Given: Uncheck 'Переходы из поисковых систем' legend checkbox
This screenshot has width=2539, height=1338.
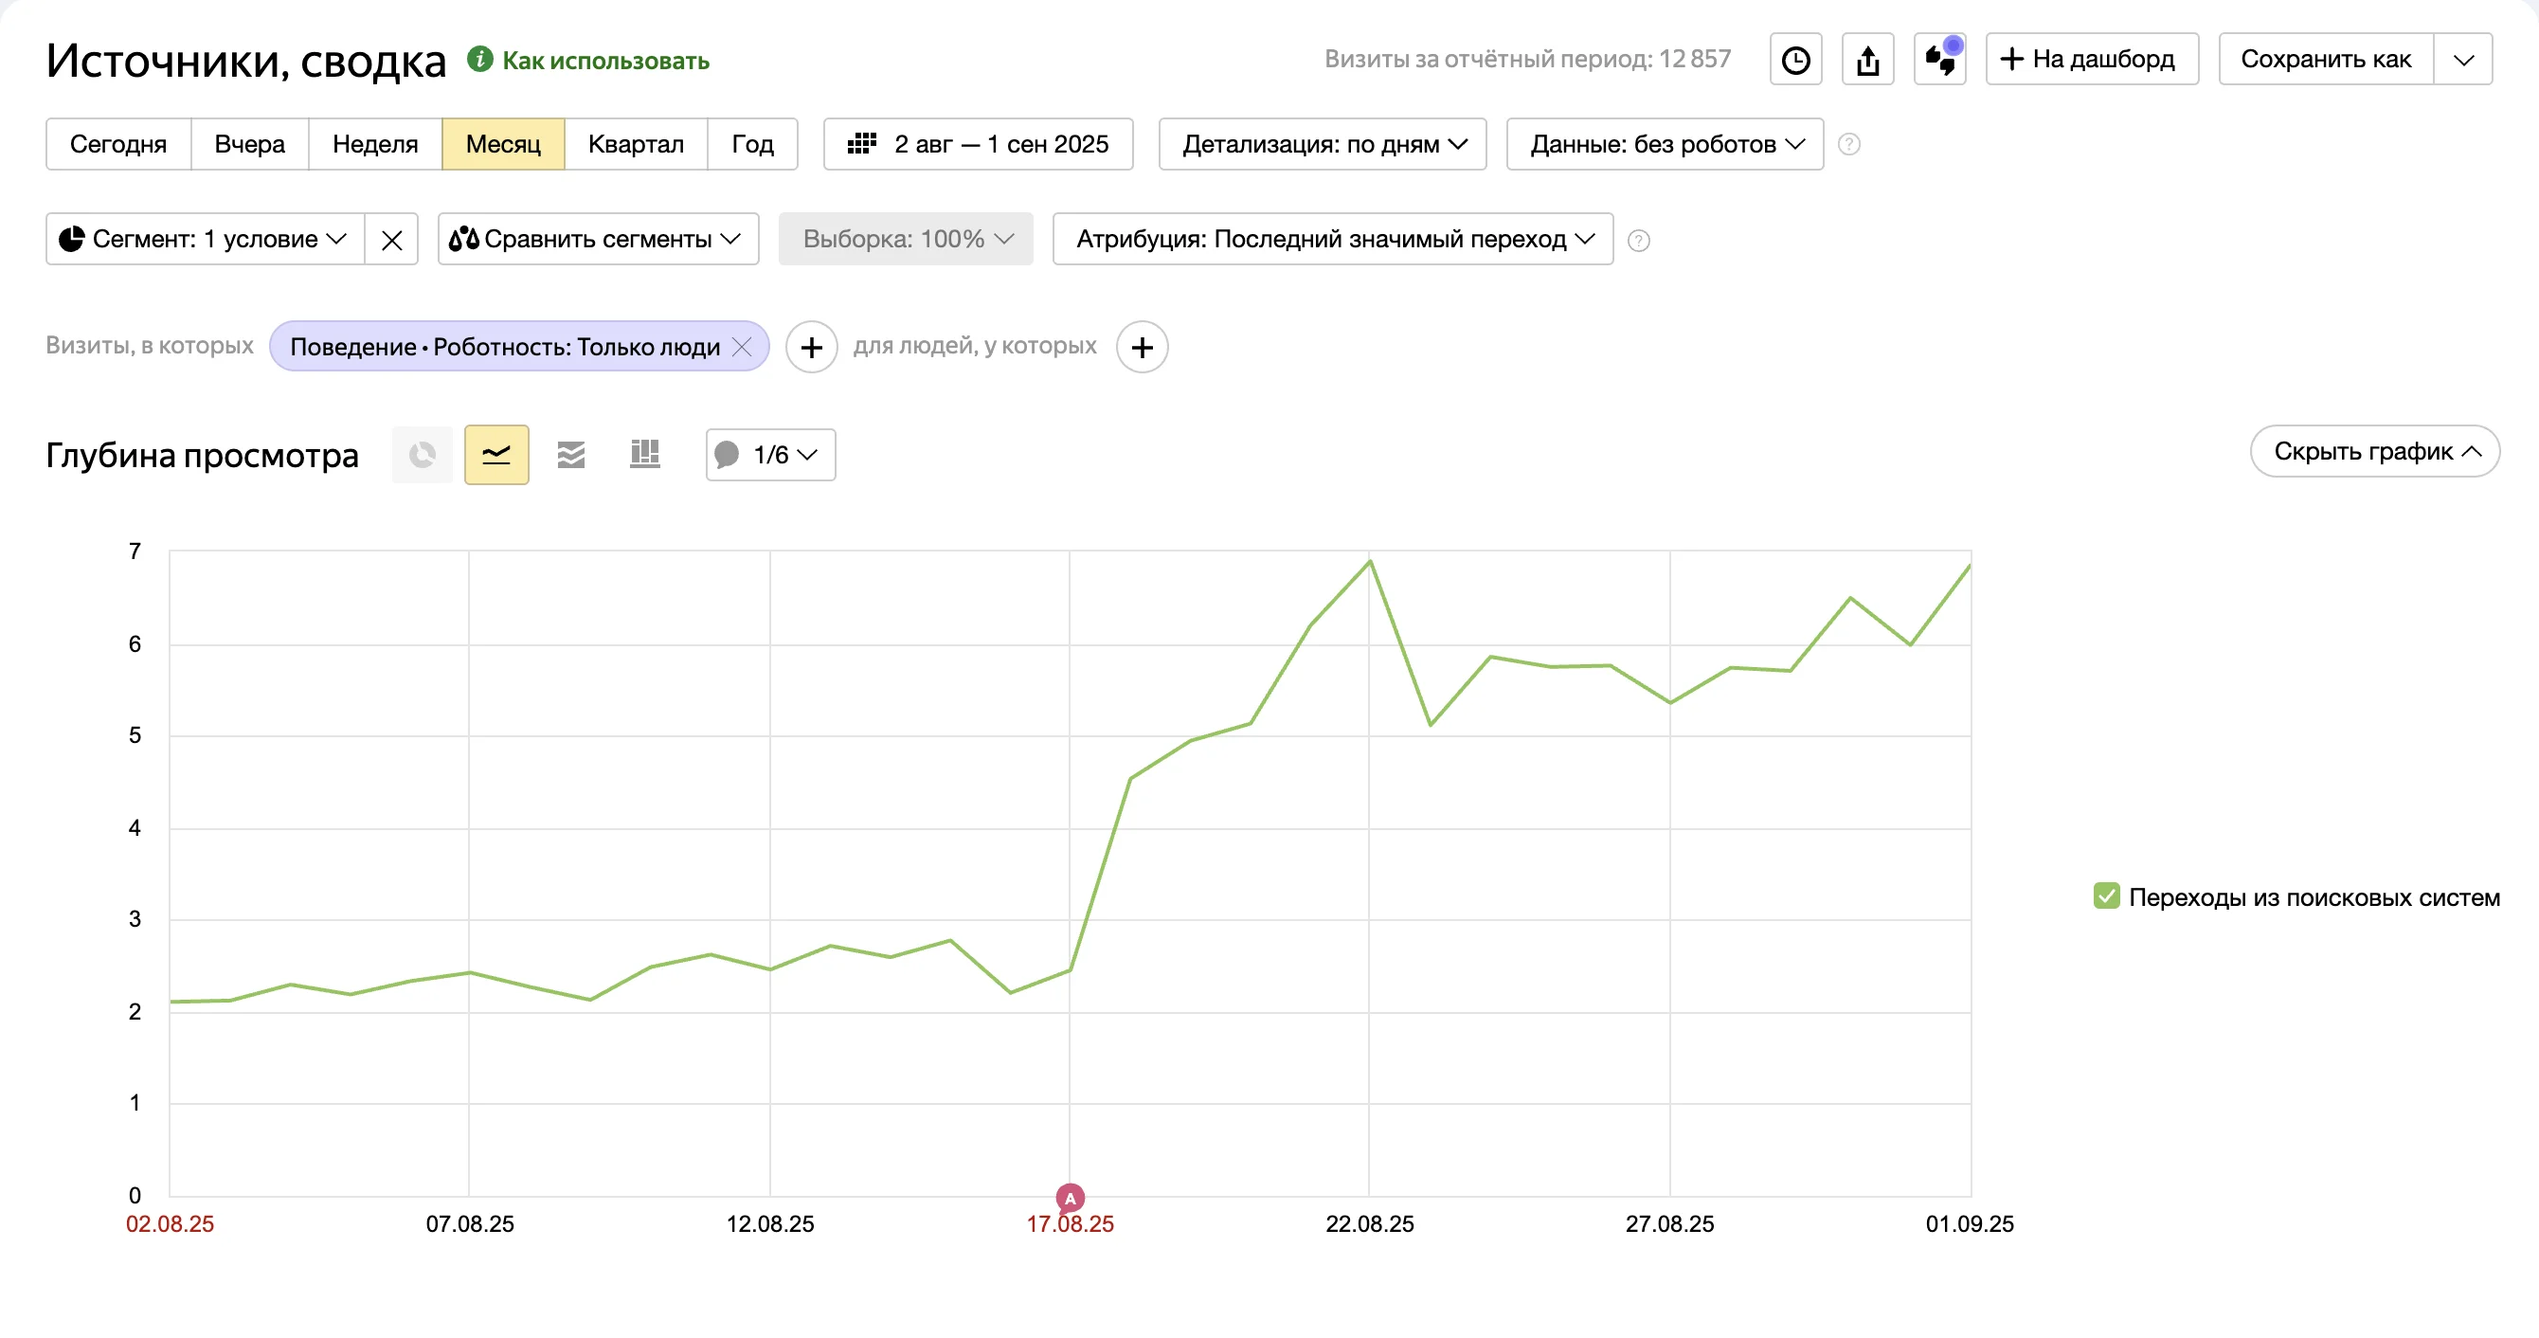Looking at the screenshot, I should click(2105, 896).
